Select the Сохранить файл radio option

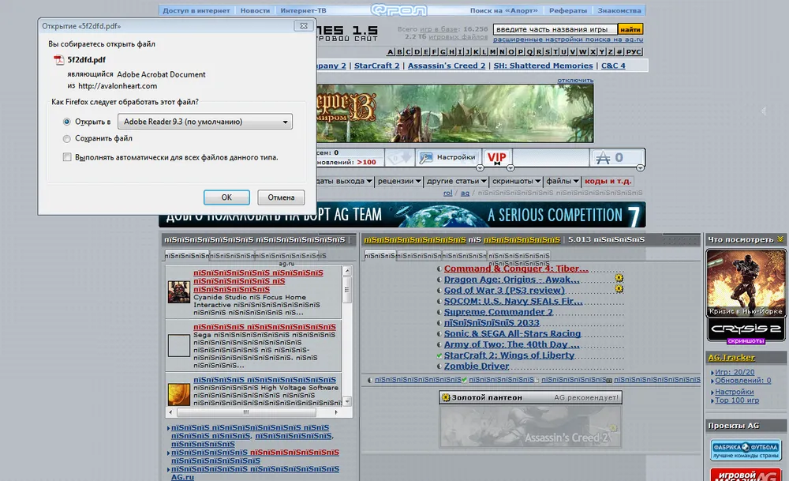67,139
